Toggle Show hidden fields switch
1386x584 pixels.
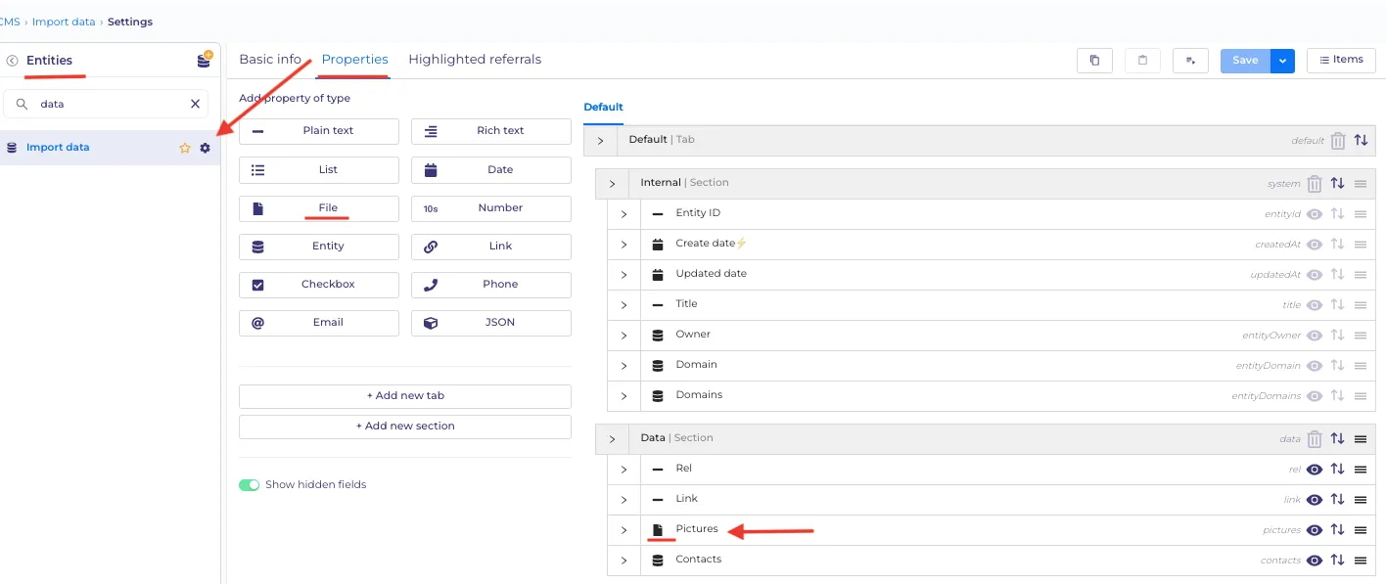pos(250,485)
